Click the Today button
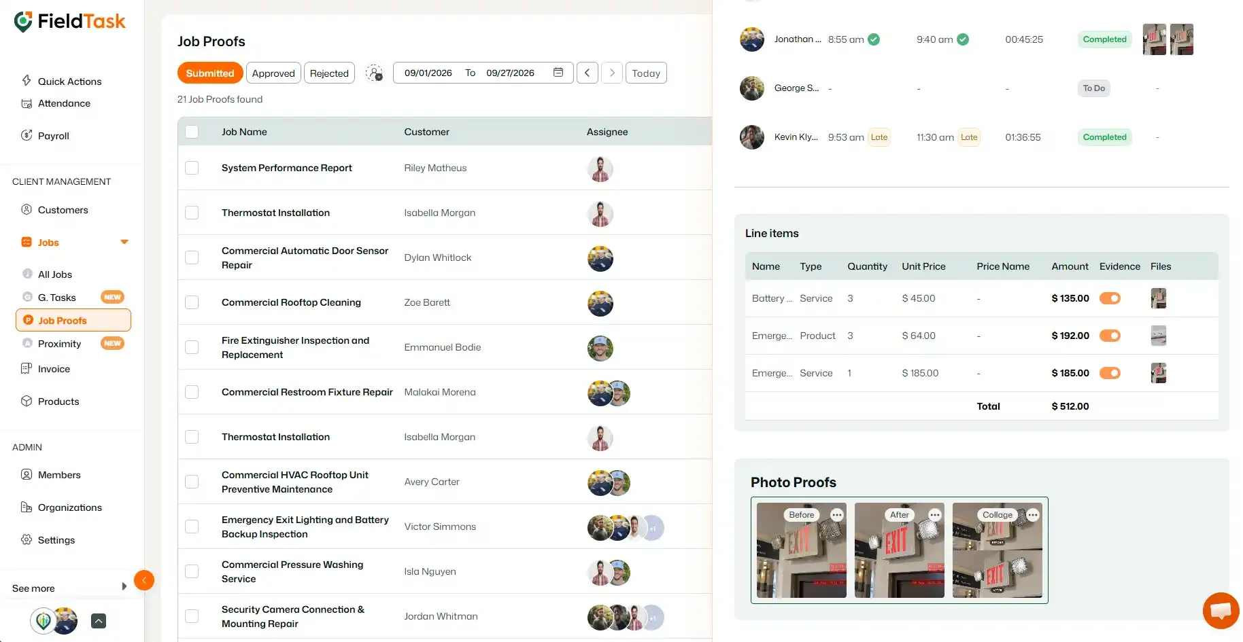The image size is (1243, 642). (x=646, y=73)
